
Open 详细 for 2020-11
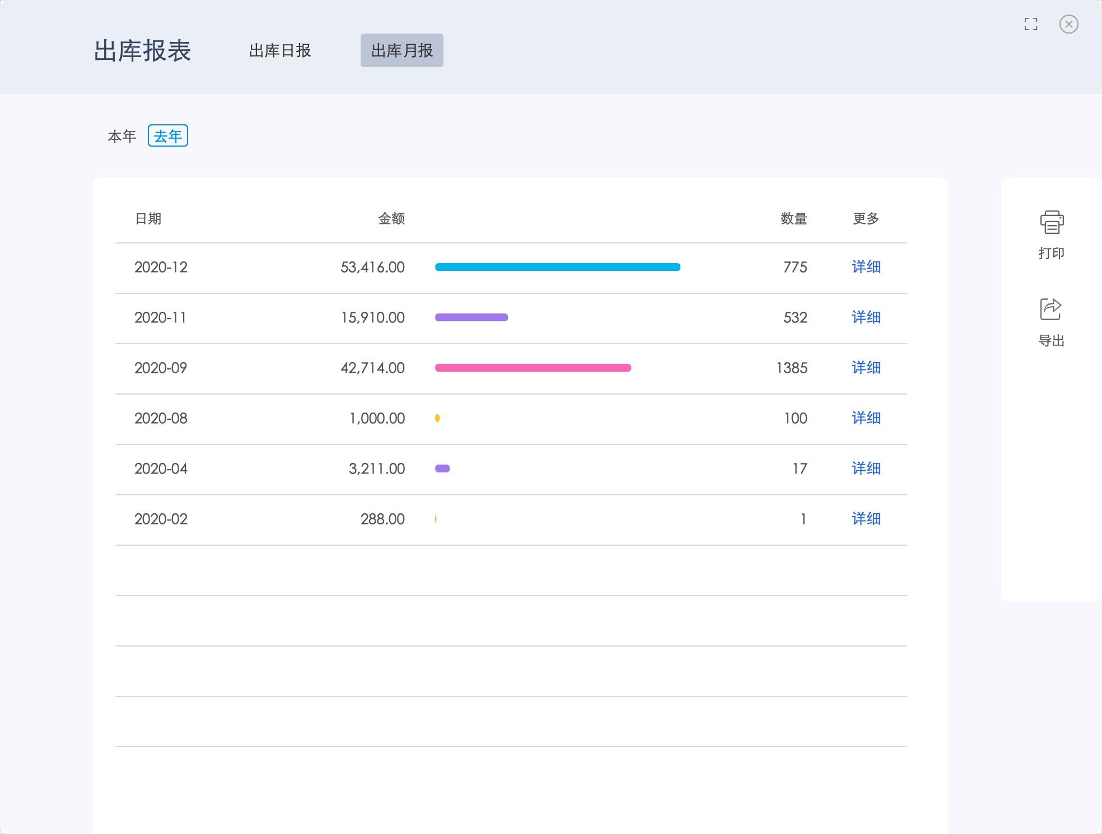point(866,317)
